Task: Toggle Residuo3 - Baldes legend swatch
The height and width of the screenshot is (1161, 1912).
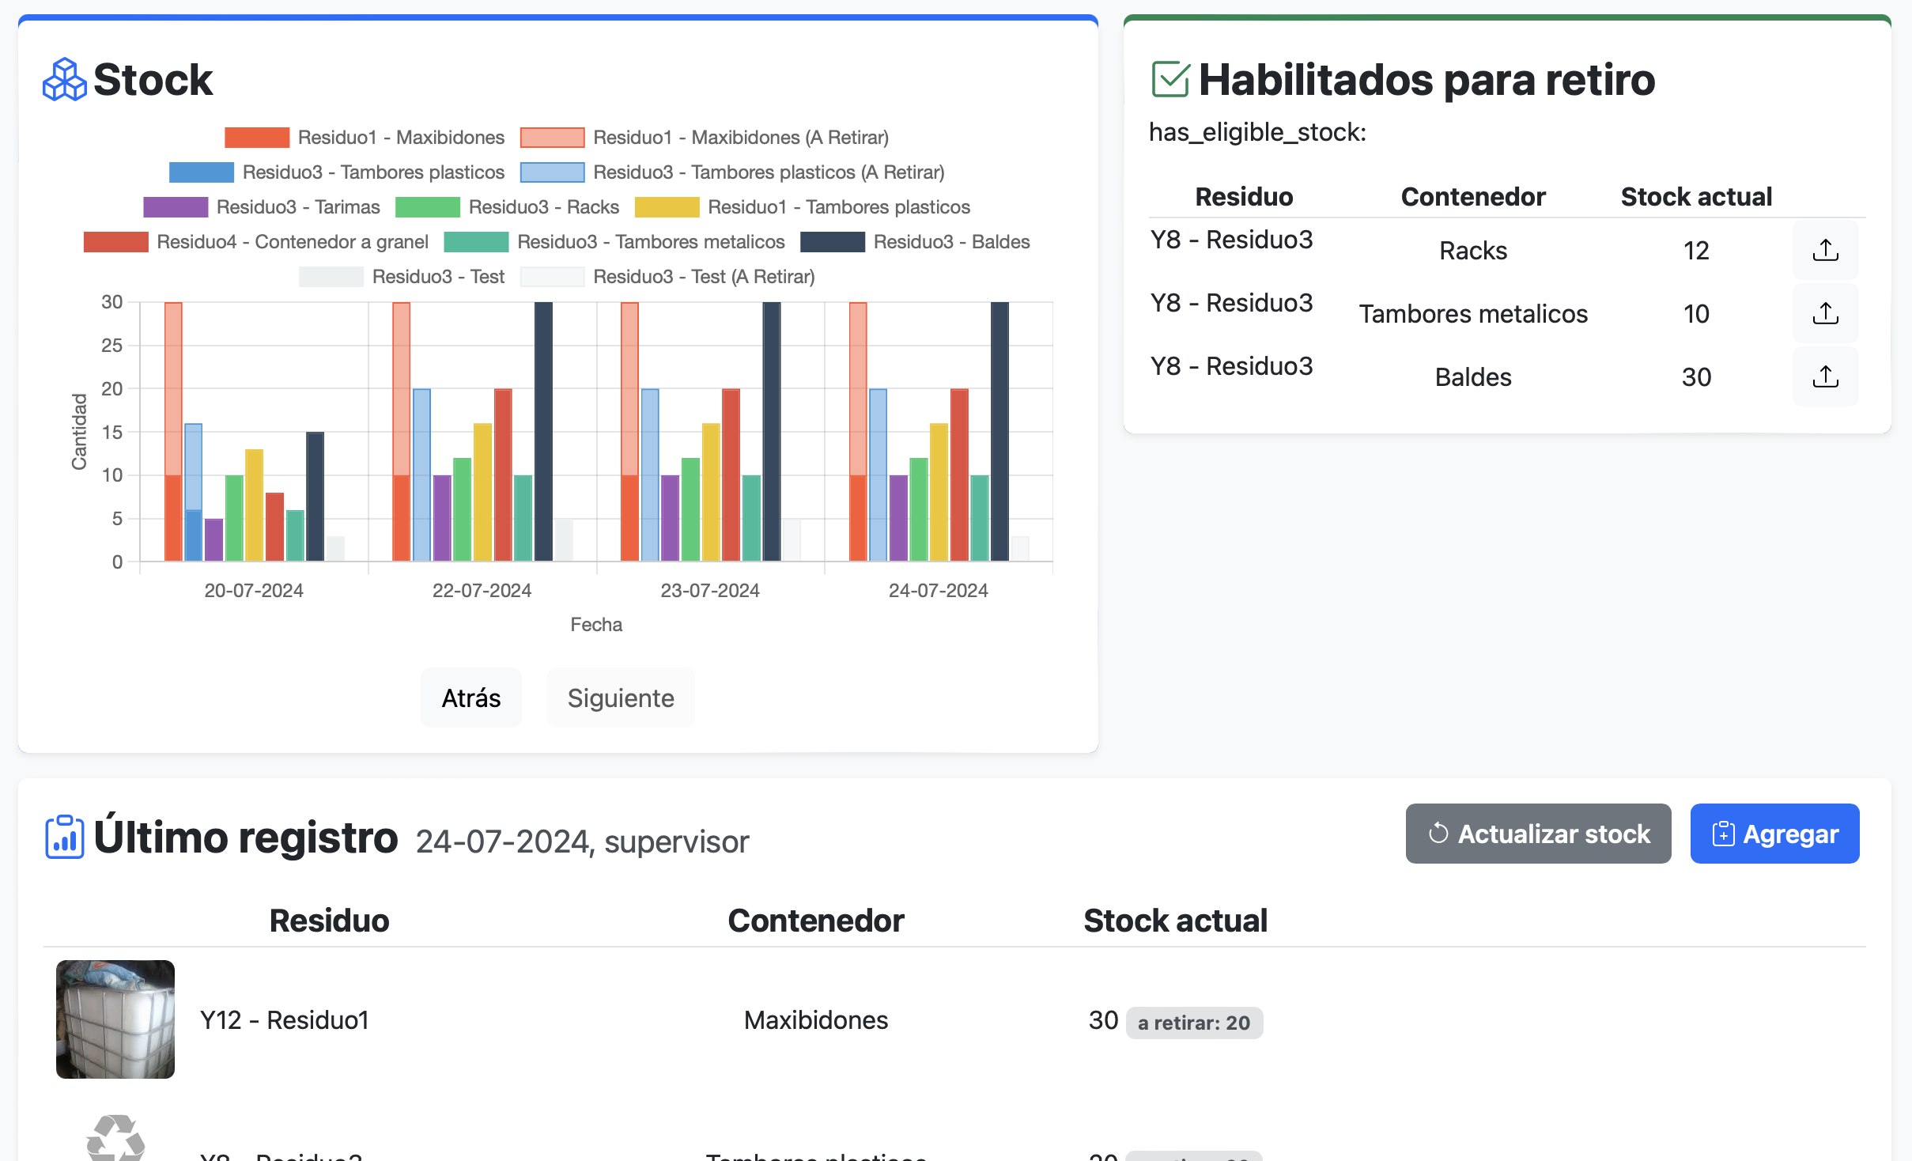Action: coord(833,242)
